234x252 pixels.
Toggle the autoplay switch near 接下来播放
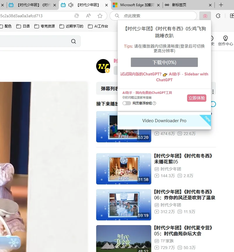pos(213,104)
